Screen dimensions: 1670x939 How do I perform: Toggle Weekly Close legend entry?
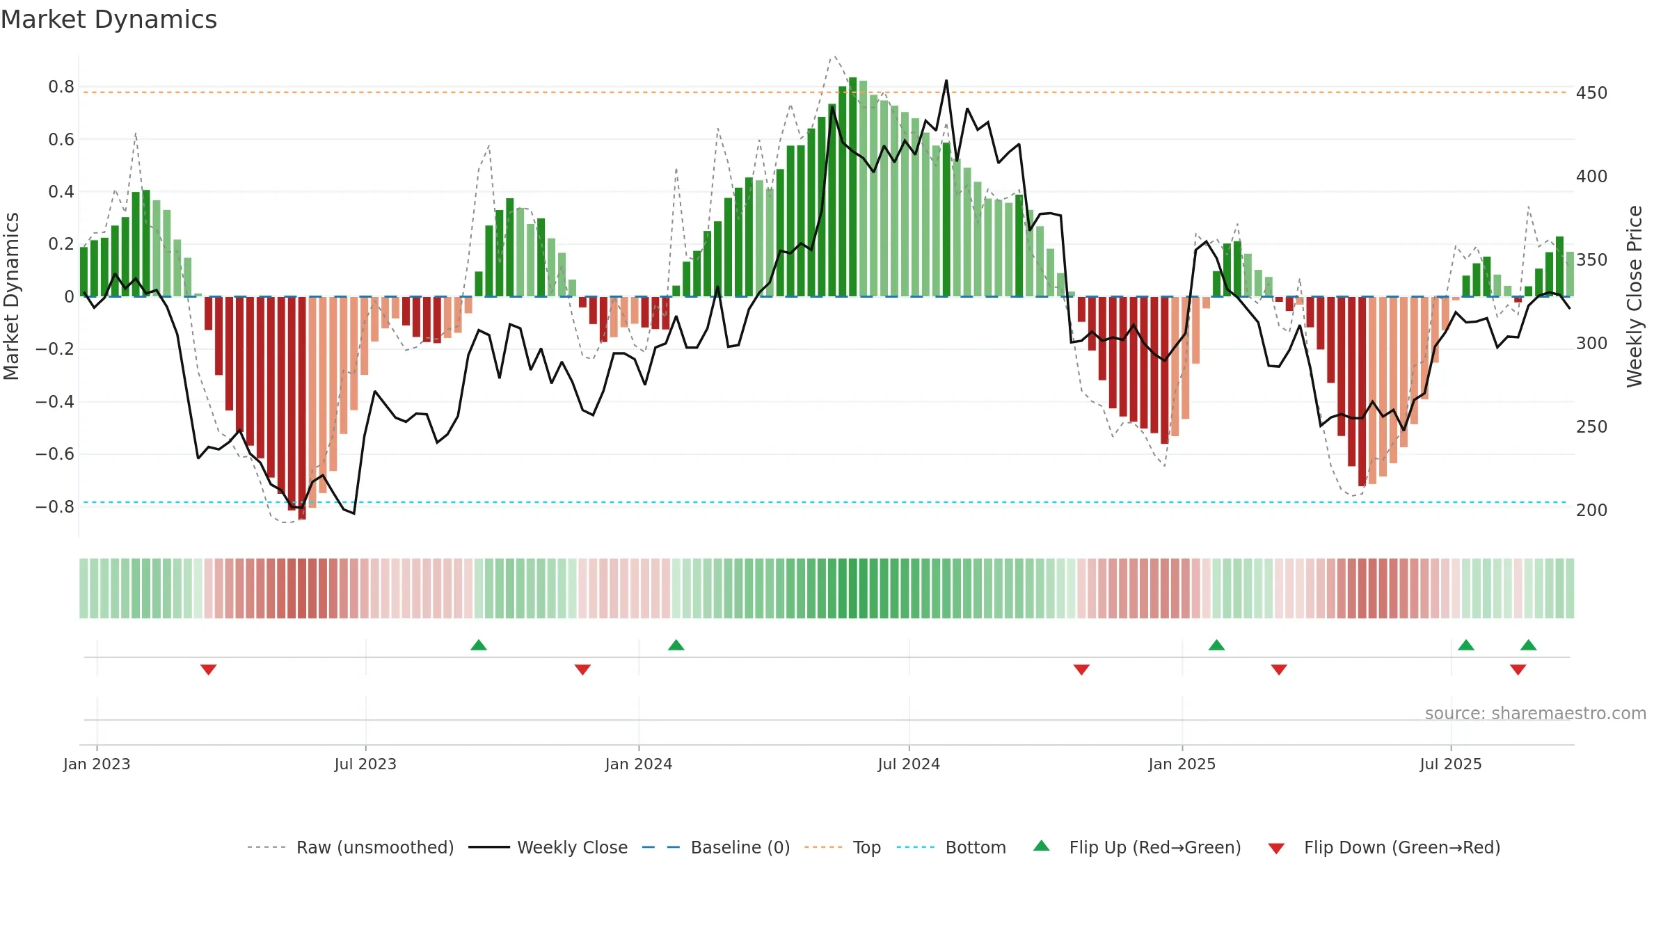pos(548,847)
